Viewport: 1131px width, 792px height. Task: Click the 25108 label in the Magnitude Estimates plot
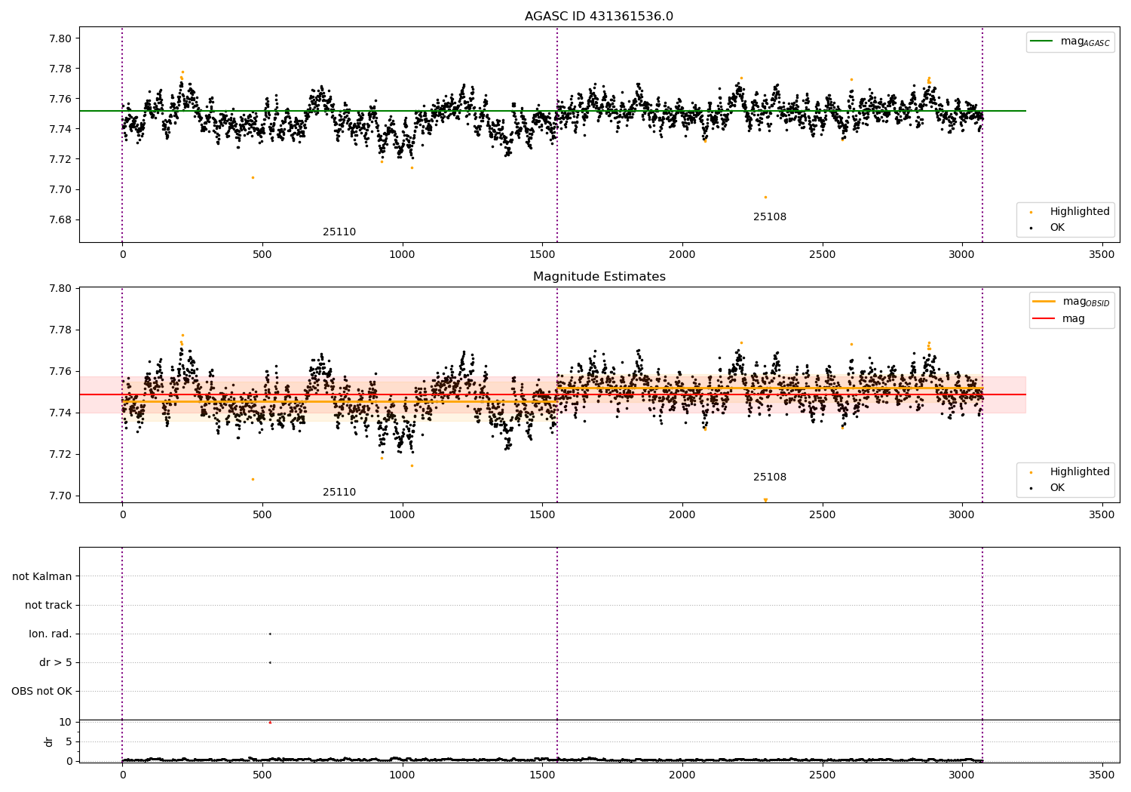[770, 477]
